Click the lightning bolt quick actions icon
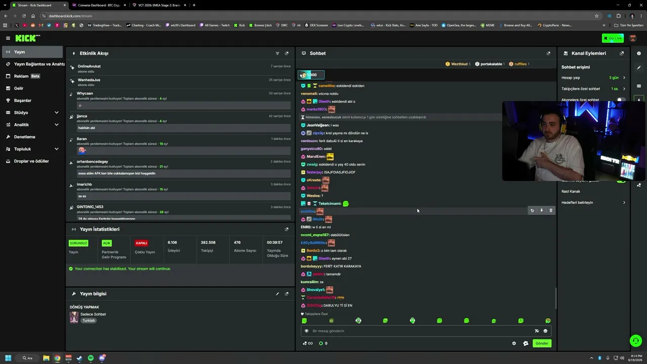 pyautogui.click(x=639, y=100)
